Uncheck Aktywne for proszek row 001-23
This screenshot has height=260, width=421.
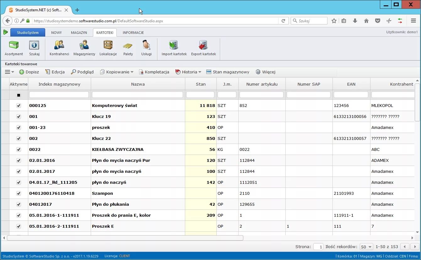[x=19, y=128]
